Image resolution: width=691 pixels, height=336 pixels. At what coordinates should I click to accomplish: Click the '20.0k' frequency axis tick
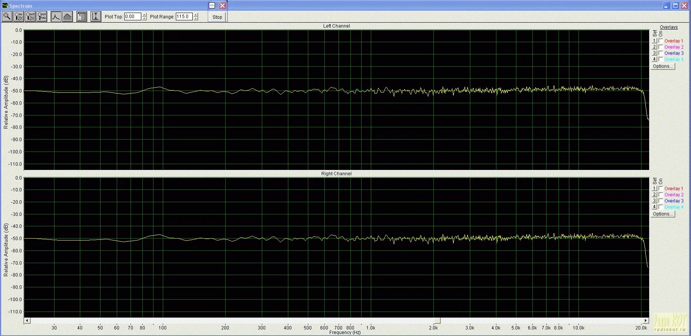pos(641,328)
